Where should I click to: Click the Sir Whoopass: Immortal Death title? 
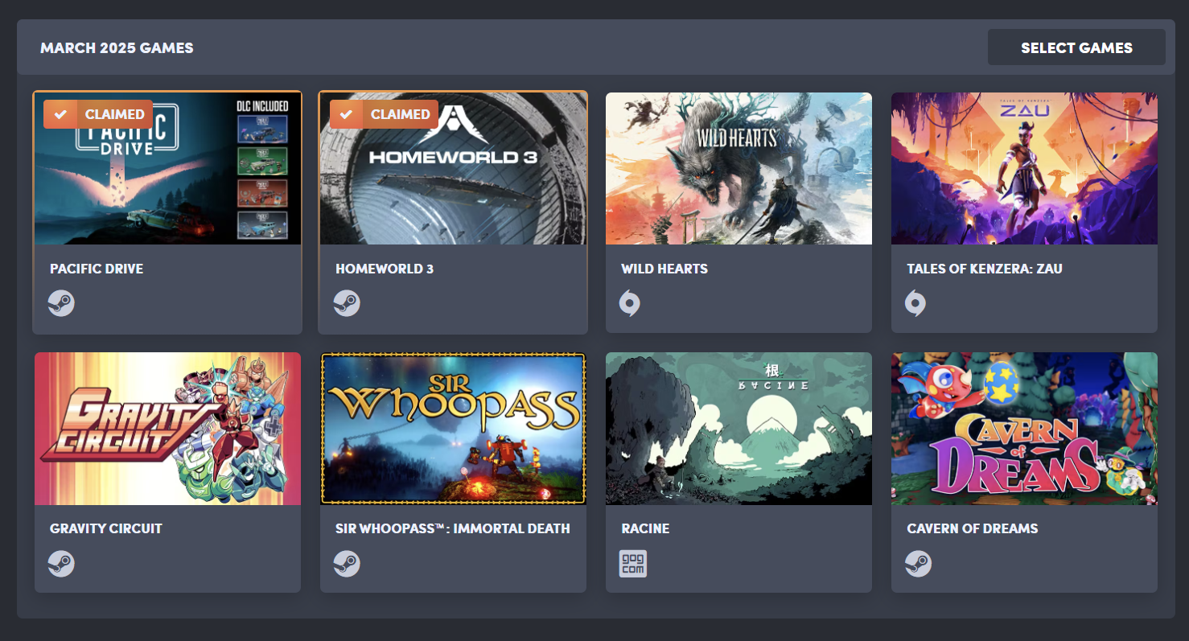point(453,528)
